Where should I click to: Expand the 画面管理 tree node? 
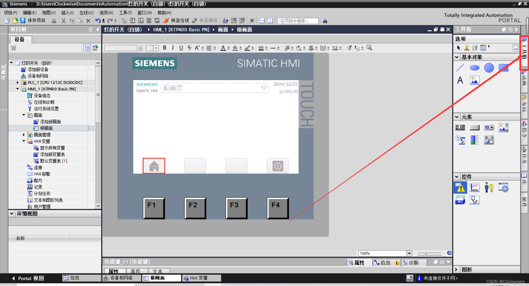click(24, 135)
